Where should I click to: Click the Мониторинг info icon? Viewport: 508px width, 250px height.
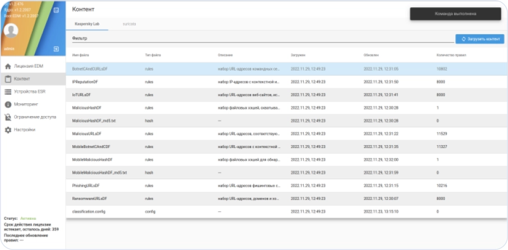click(8, 104)
